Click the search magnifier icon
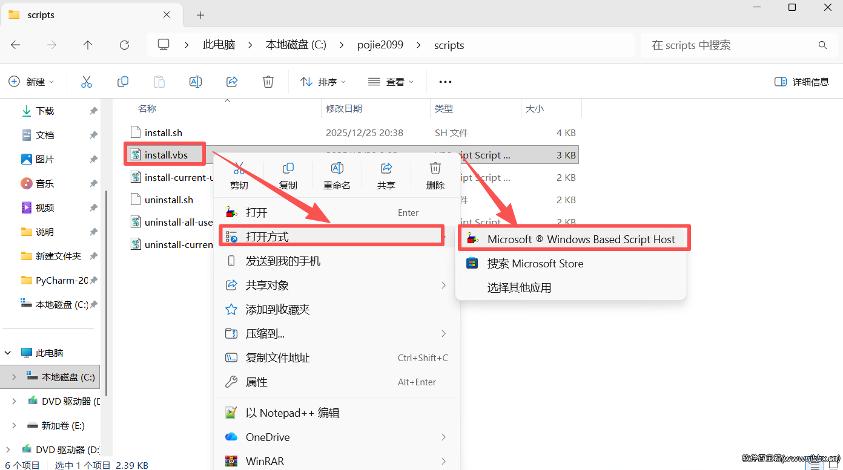Screen dimensions: 843x470 pyautogui.click(x=822, y=45)
